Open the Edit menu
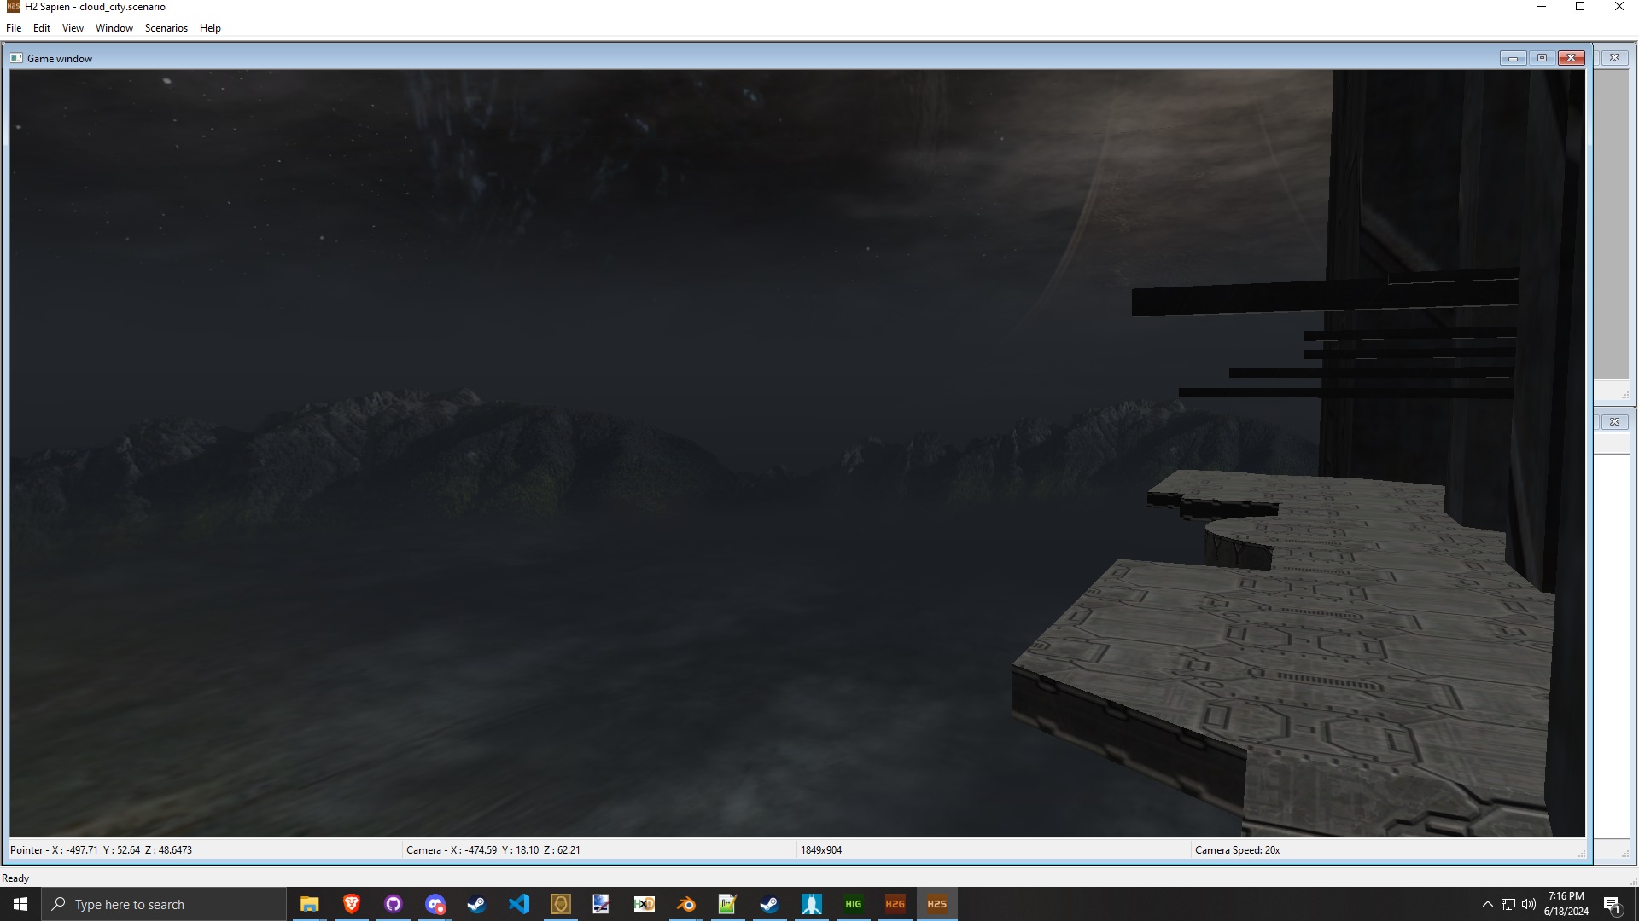 pos(42,28)
